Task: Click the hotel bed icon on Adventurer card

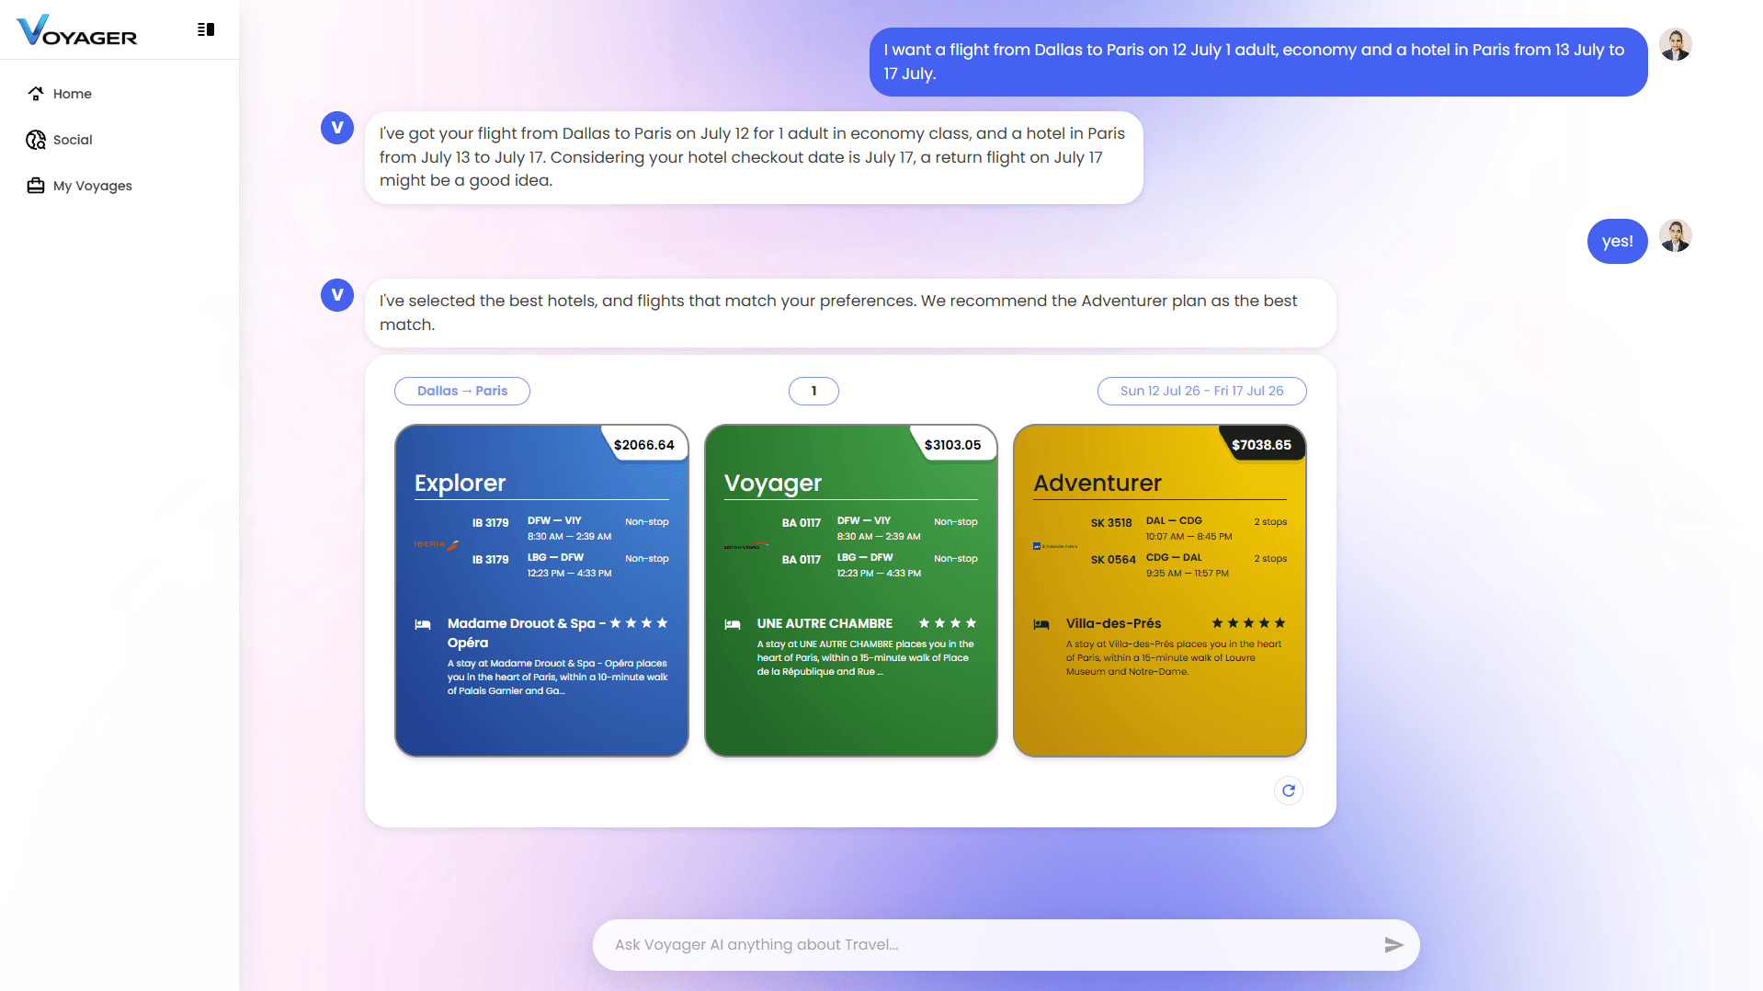Action: click(x=1041, y=624)
